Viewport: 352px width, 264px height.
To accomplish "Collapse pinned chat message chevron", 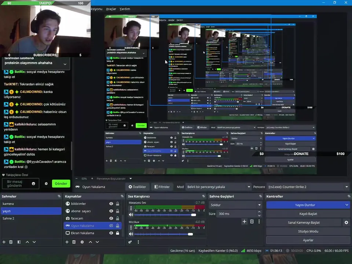I will [x=65, y=64].
